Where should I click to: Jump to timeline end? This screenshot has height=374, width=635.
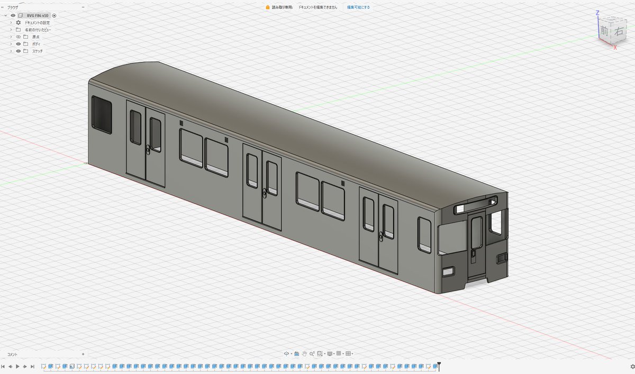pos(32,366)
